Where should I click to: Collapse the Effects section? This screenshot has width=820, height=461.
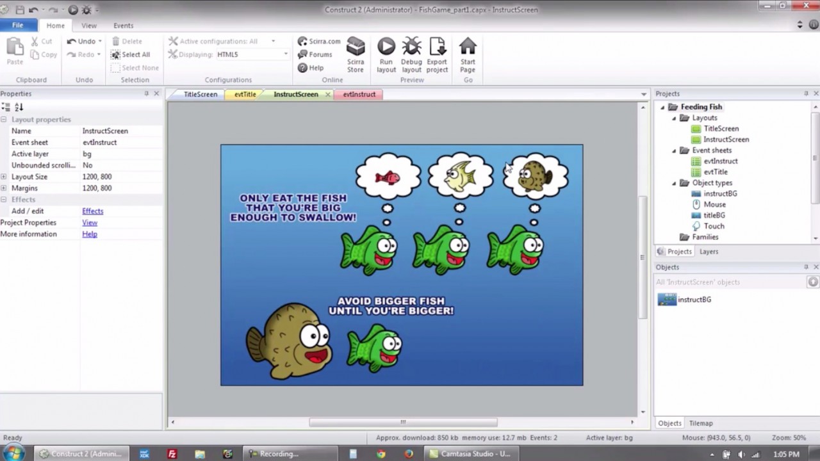(4, 200)
